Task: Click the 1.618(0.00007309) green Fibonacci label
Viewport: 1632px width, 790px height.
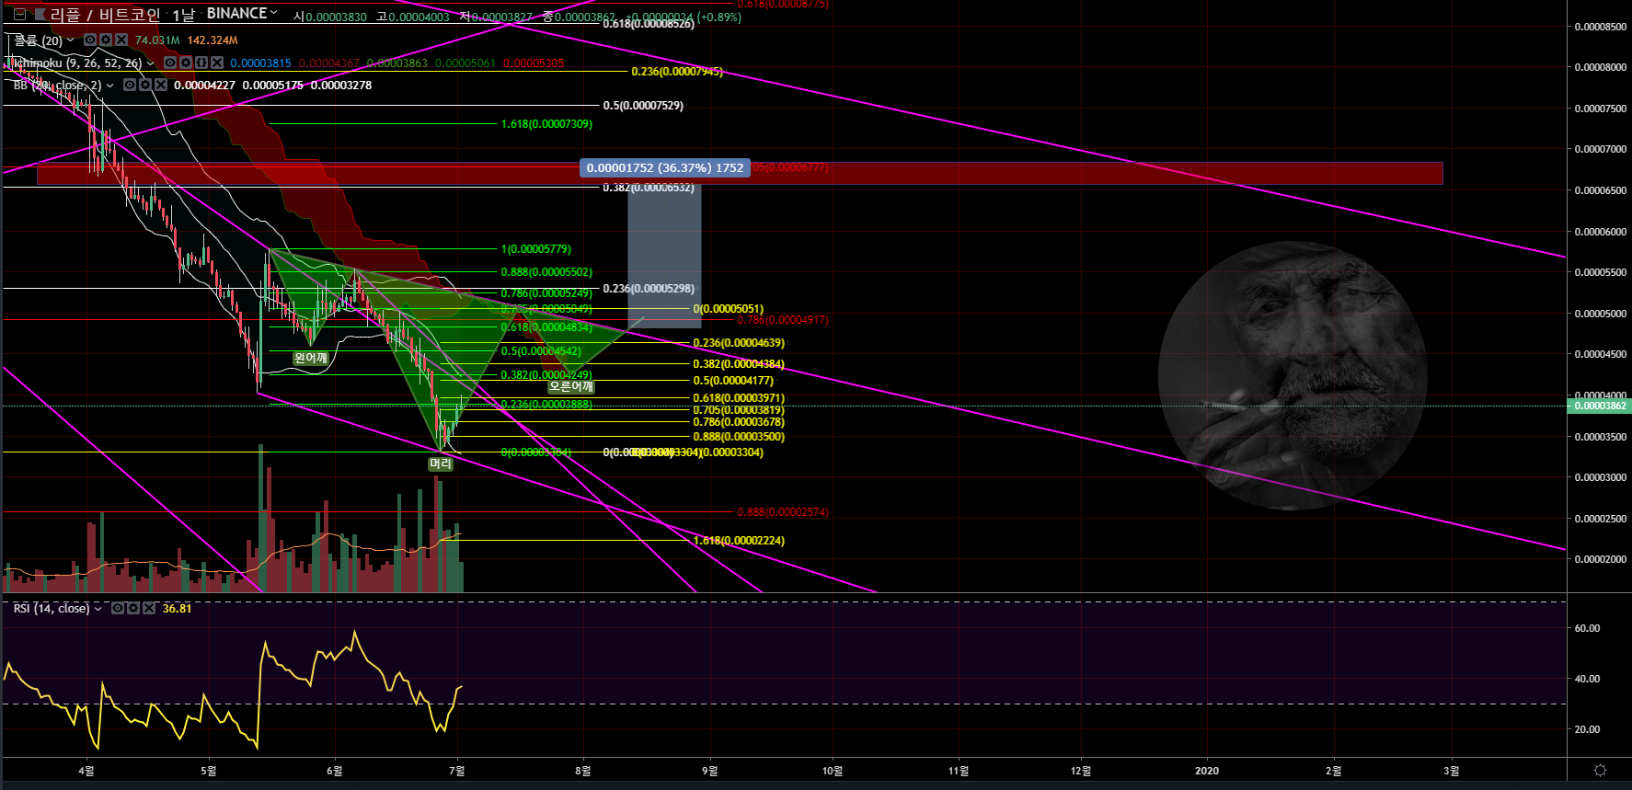Action: pos(546,124)
